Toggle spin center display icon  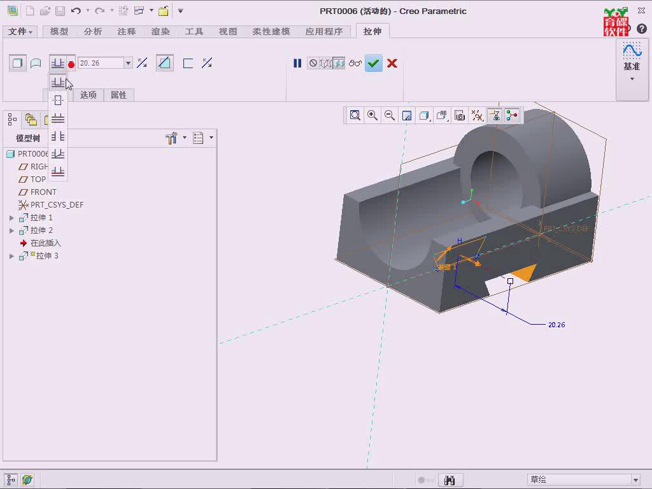pos(512,115)
